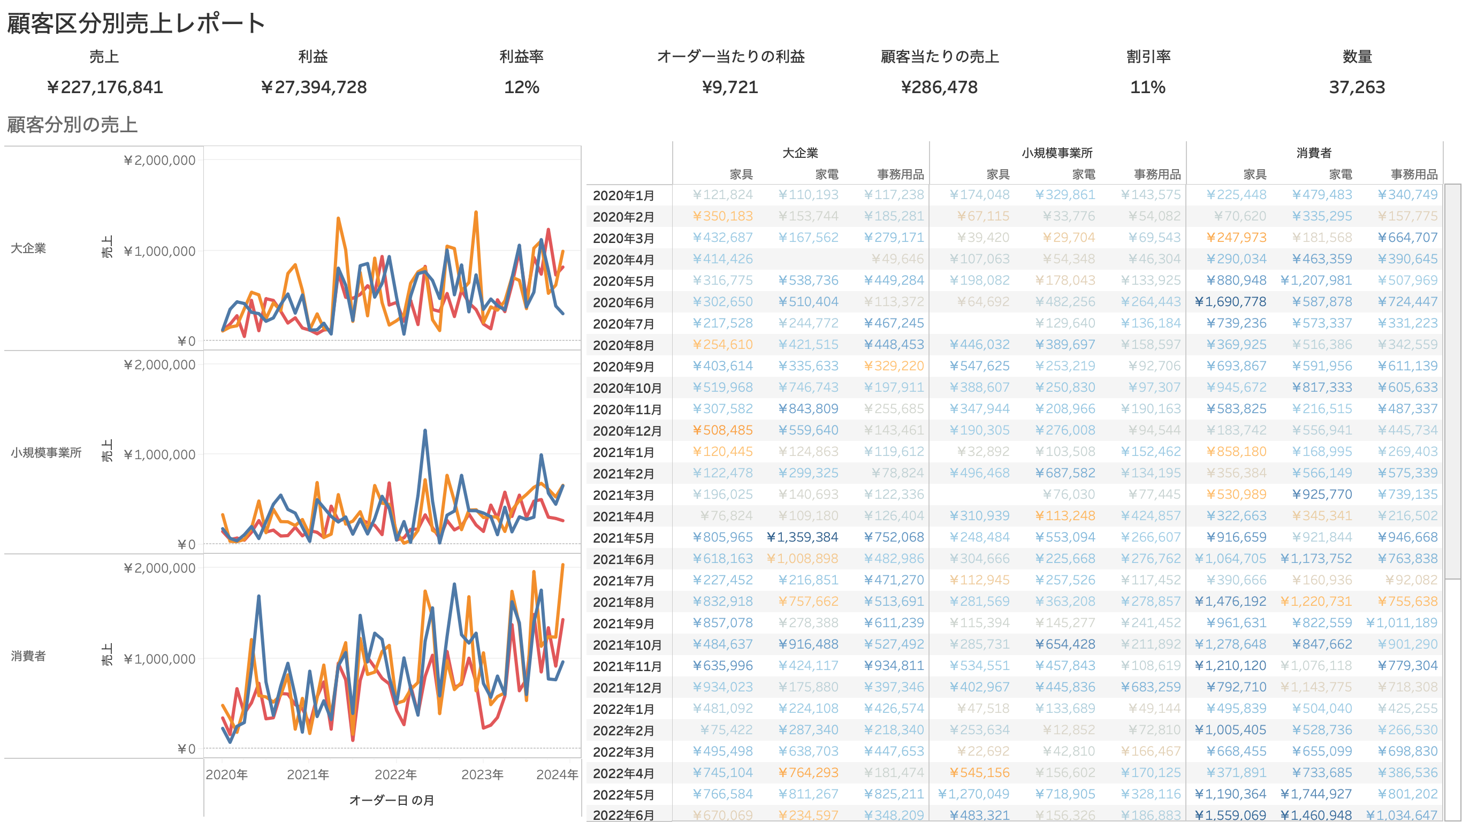Select the 消費者 row label beside the chart
Viewport: 1462px width, 822px height.
(x=28, y=656)
